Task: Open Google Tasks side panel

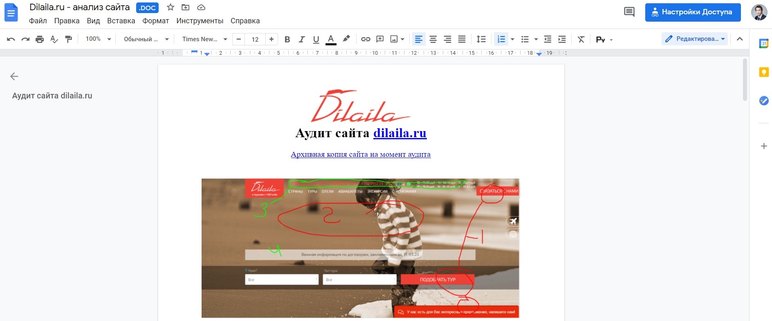Action: (x=763, y=101)
